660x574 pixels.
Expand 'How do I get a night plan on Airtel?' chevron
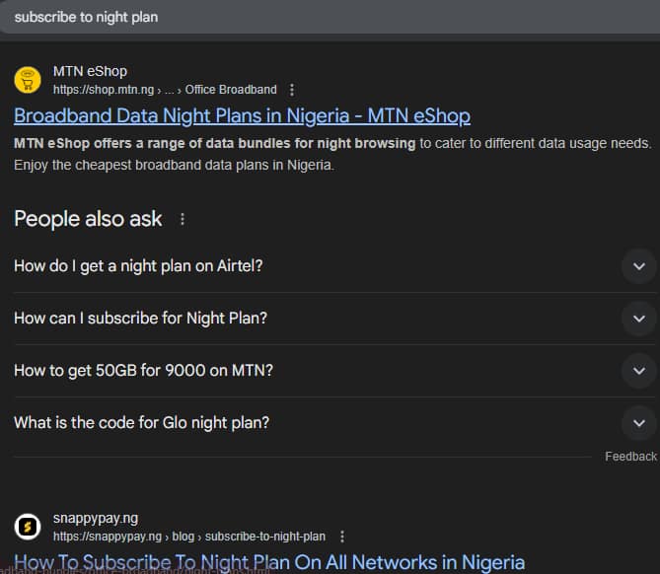[638, 266]
